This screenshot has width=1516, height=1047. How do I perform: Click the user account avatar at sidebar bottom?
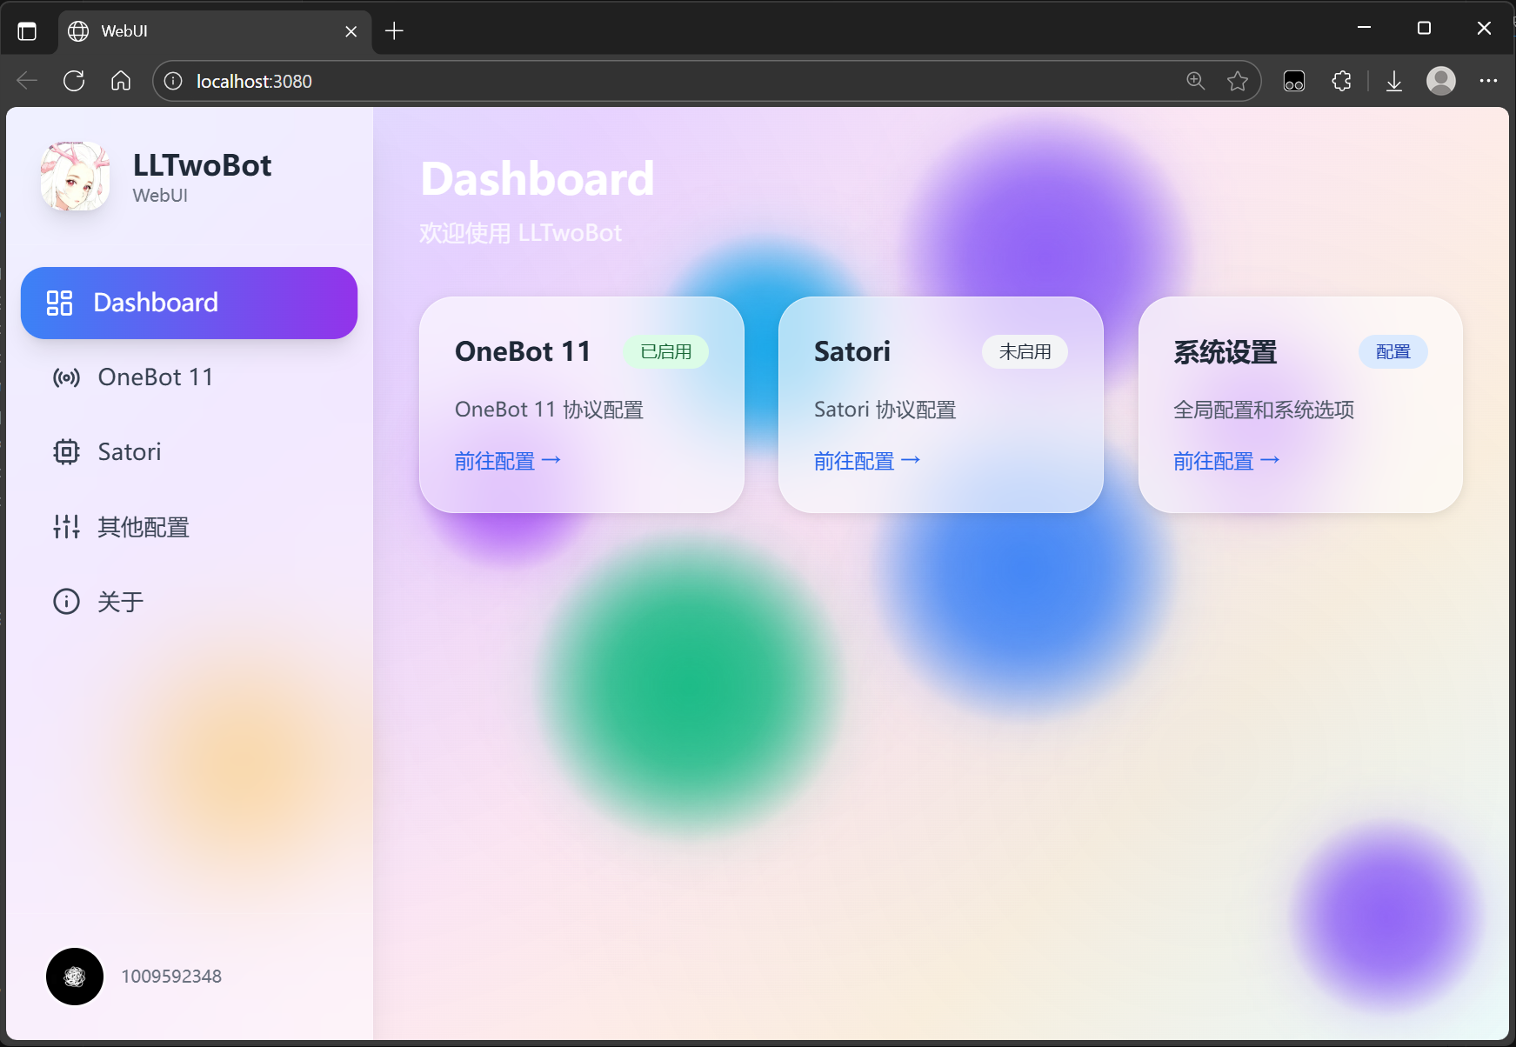74,977
